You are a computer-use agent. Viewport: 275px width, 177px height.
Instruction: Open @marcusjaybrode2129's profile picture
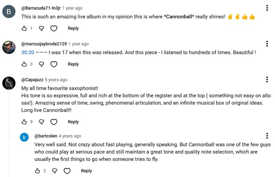point(9,47)
